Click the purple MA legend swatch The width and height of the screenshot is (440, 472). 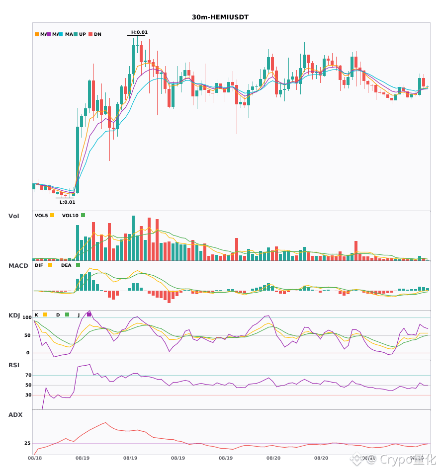(x=49, y=34)
